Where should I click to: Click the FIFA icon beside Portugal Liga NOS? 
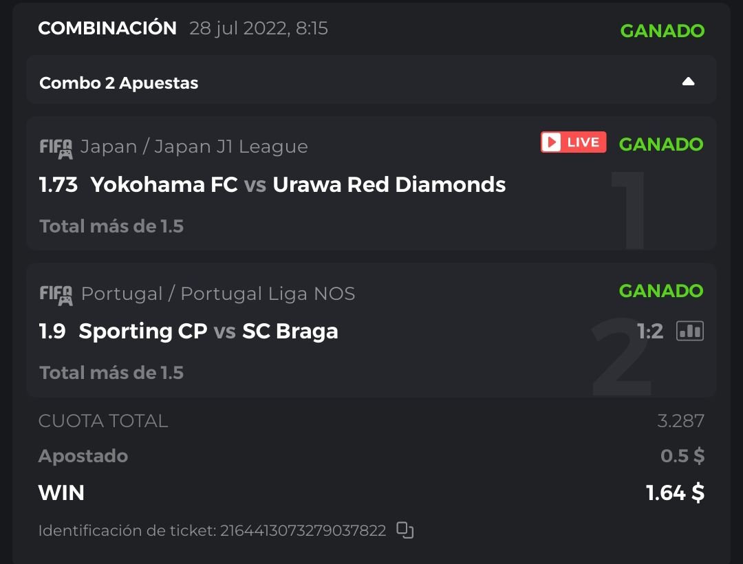point(56,294)
